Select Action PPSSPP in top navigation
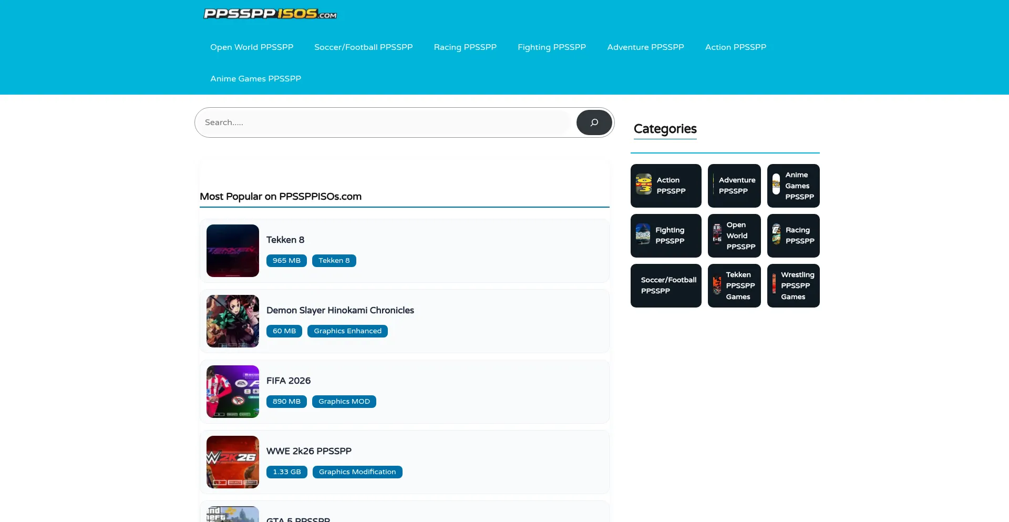This screenshot has width=1009, height=522. point(736,47)
